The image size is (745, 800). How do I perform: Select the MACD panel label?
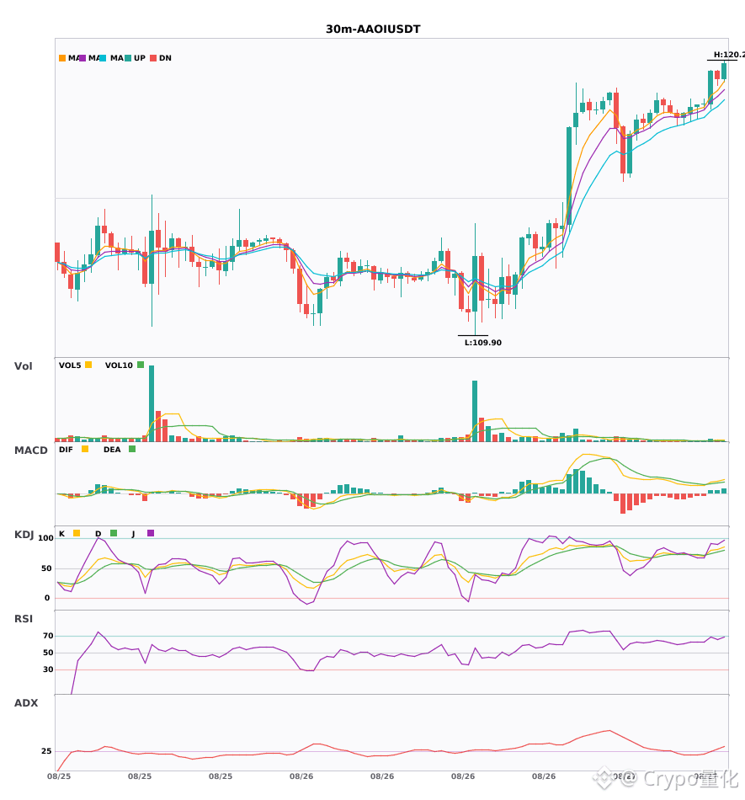(30, 451)
